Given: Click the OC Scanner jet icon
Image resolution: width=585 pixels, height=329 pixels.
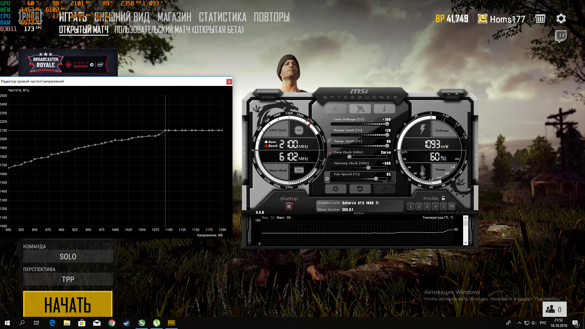Looking at the screenshot, I should 360,109.
